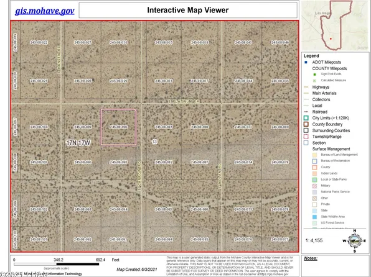Click the Railroad line symbol
Screen dimensions: 371x277
[x=306, y=112]
